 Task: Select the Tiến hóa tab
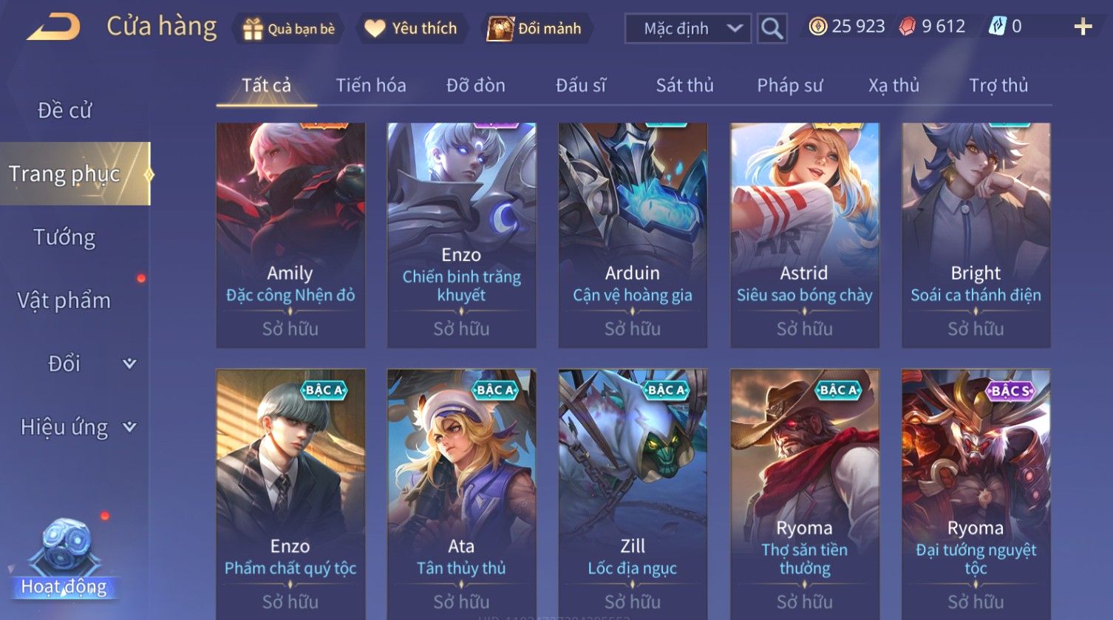tap(371, 86)
